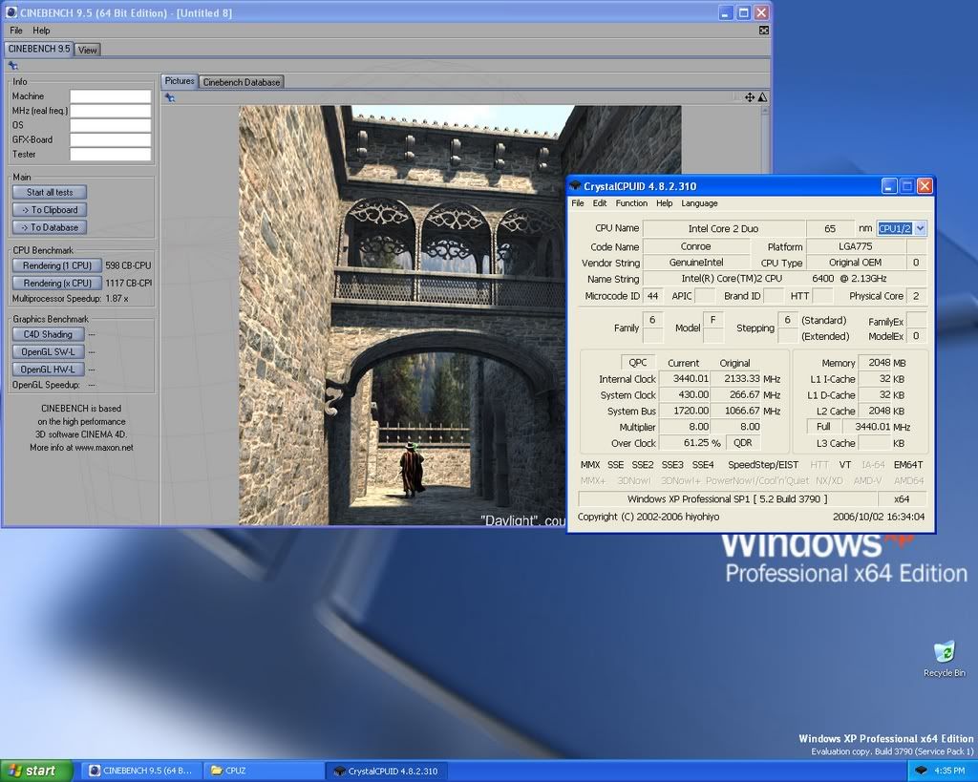Click the To Database button
Image resolution: width=978 pixels, height=782 pixels.
point(50,227)
